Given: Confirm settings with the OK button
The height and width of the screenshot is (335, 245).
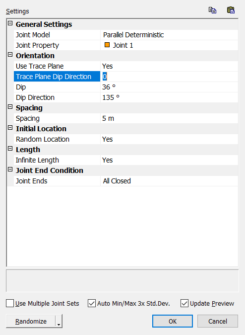Looking at the screenshot, I should tap(173, 321).
